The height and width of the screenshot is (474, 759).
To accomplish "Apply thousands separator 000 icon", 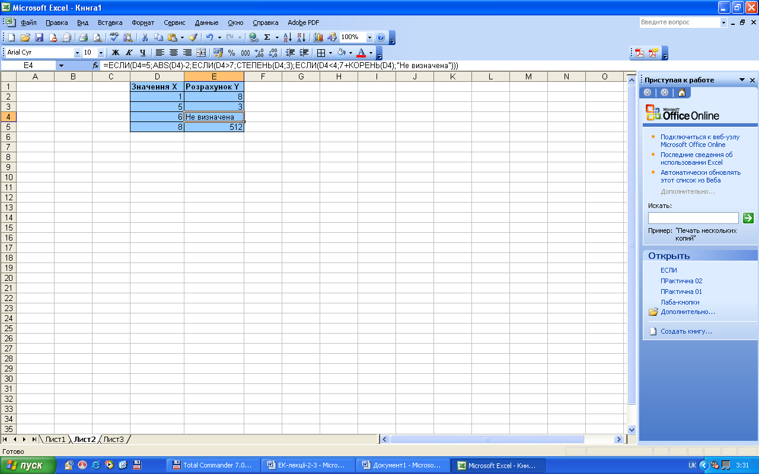I will (245, 53).
